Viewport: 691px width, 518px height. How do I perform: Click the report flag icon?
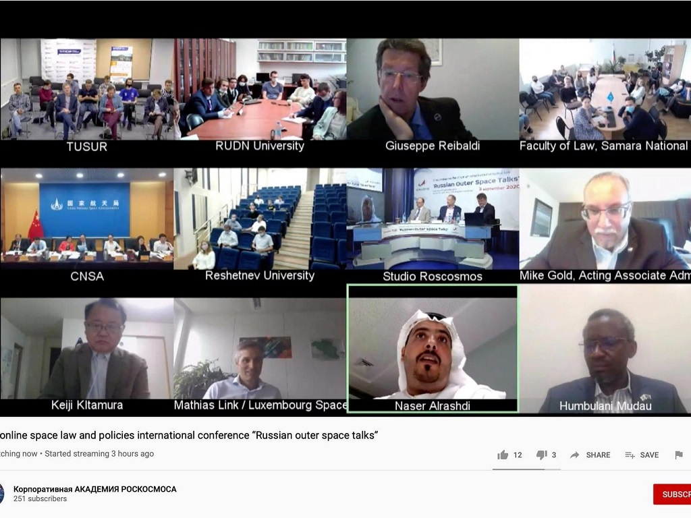coord(679,455)
